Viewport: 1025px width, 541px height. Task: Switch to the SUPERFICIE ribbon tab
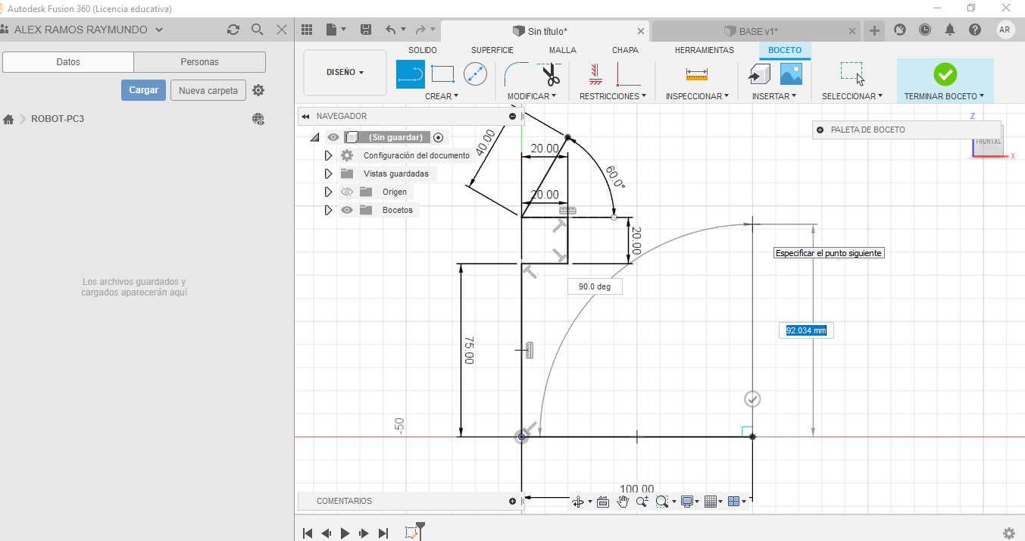tap(492, 50)
